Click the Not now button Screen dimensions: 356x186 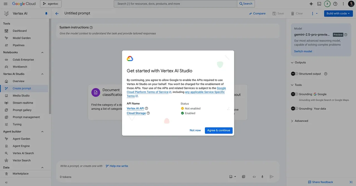tap(195, 130)
